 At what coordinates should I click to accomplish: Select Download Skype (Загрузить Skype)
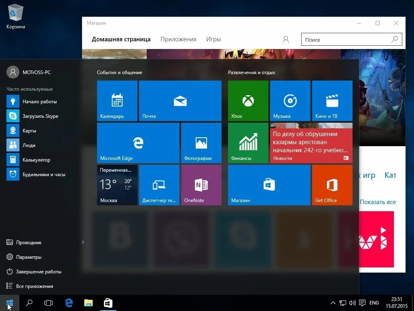[x=40, y=116]
